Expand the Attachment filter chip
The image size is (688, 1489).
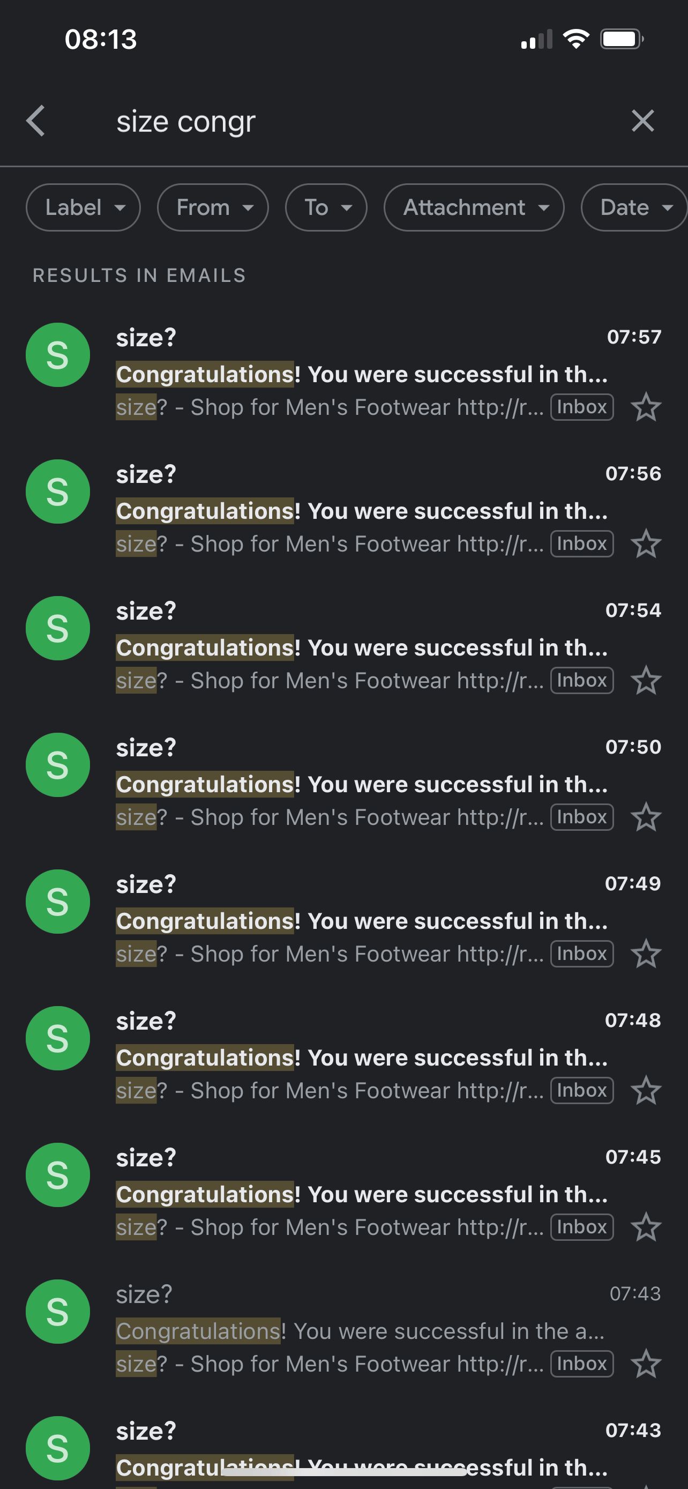click(474, 207)
